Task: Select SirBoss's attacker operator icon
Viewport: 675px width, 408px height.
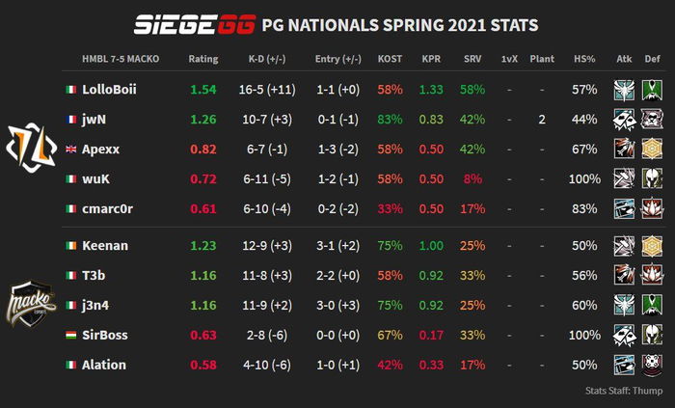Action: click(624, 336)
